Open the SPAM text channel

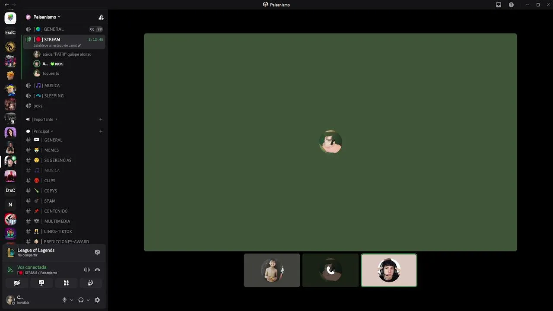click(x=64, y=201)
